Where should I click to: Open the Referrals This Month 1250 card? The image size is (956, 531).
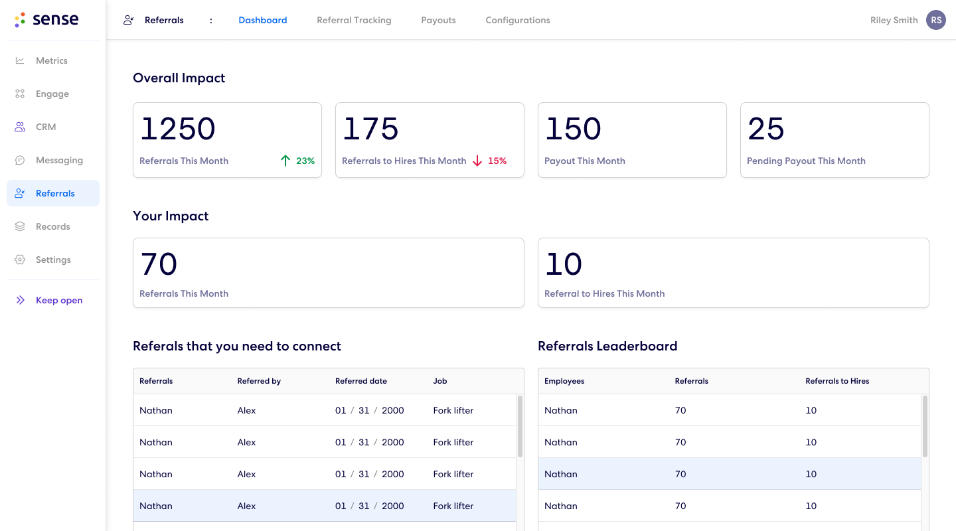227,140
